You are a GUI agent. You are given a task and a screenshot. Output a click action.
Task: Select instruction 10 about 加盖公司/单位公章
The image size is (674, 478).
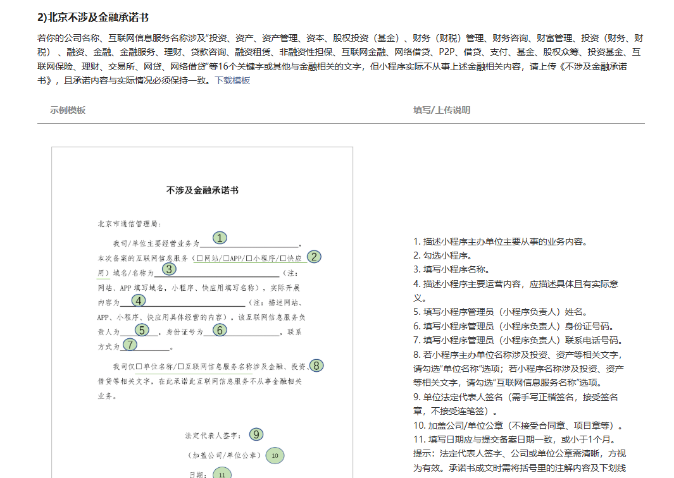click(519, 426)
